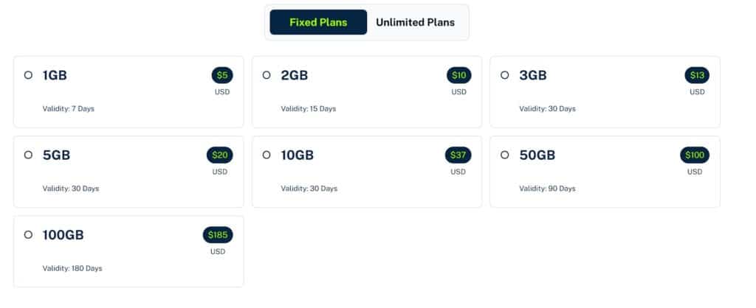The height and width of the screenshot is (308, 756).
Task: Choose the 10GB plan radio button
Action: (267, 155)
